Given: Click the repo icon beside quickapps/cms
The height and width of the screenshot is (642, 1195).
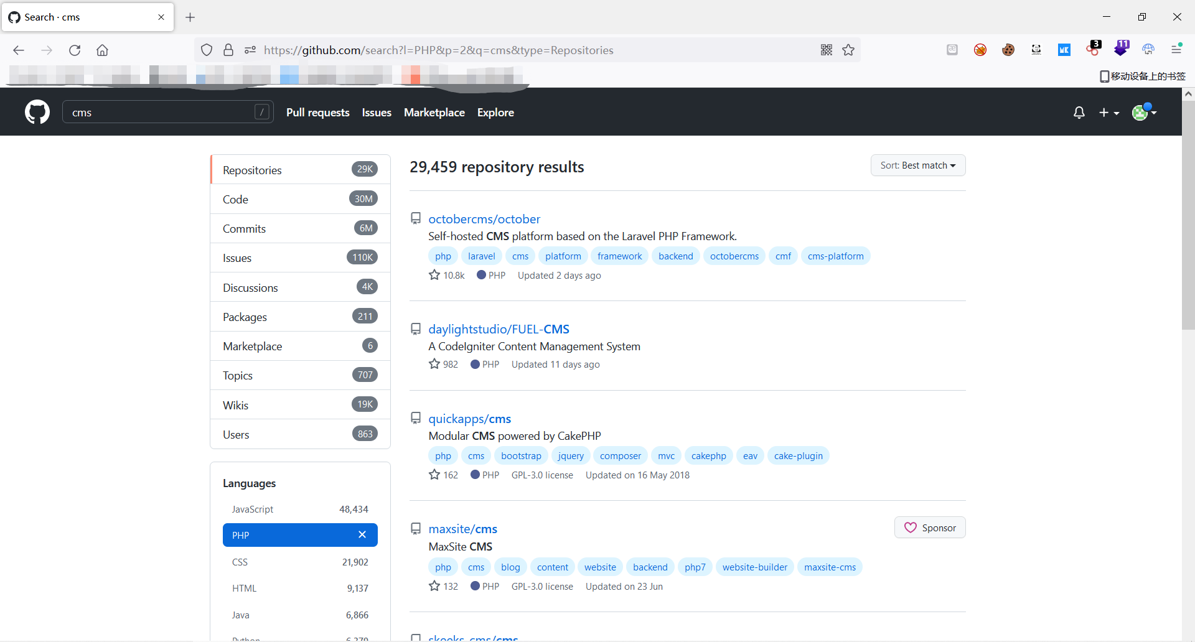Looking at the screenshot, I should [416, 418].
